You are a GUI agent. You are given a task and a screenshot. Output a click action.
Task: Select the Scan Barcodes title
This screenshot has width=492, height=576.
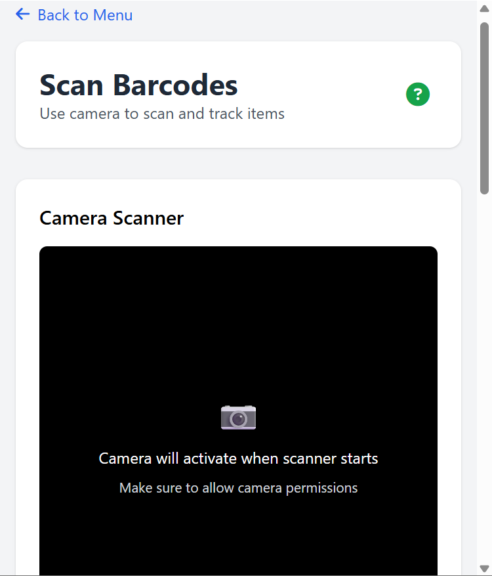138,85
